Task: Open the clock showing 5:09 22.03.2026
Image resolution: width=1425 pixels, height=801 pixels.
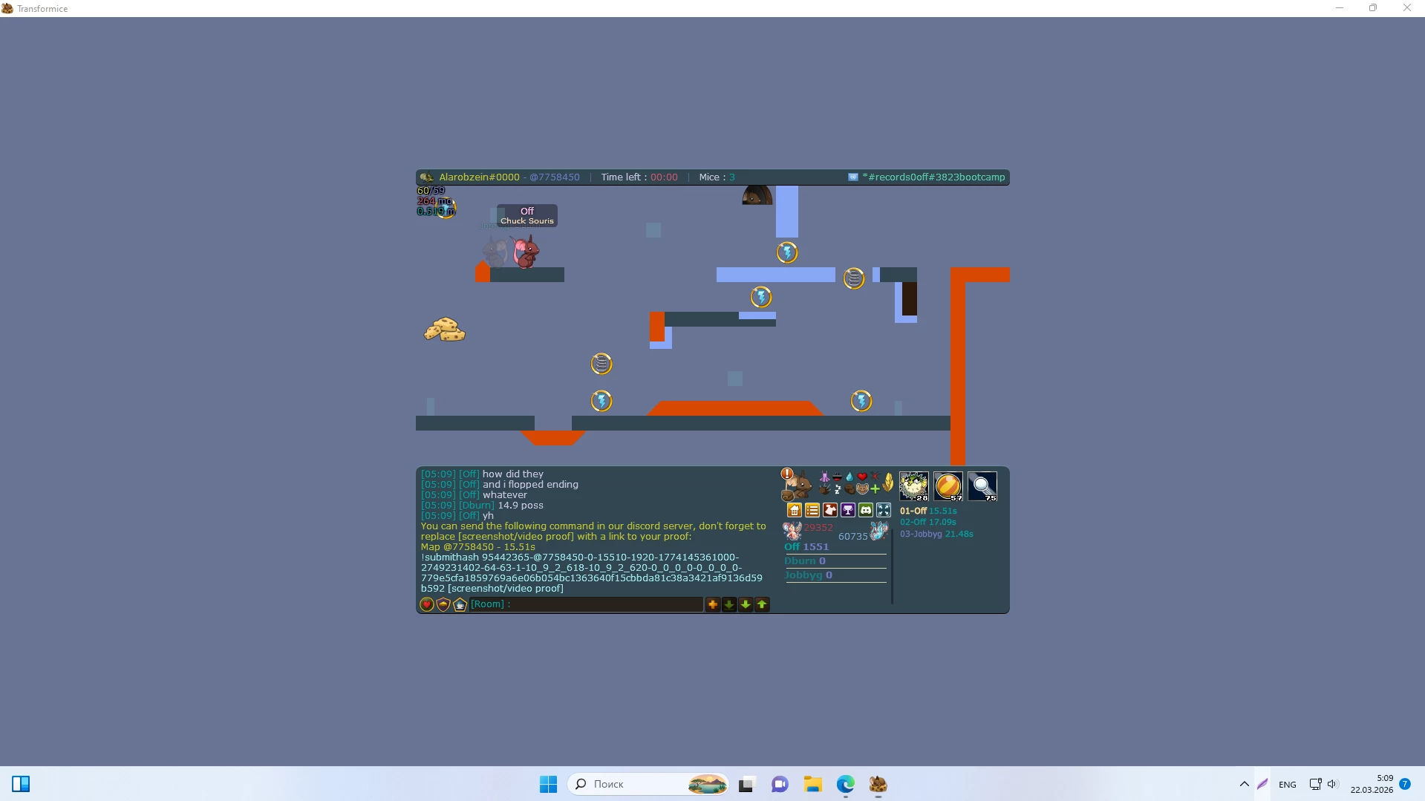Action: tap(1372, 784)
